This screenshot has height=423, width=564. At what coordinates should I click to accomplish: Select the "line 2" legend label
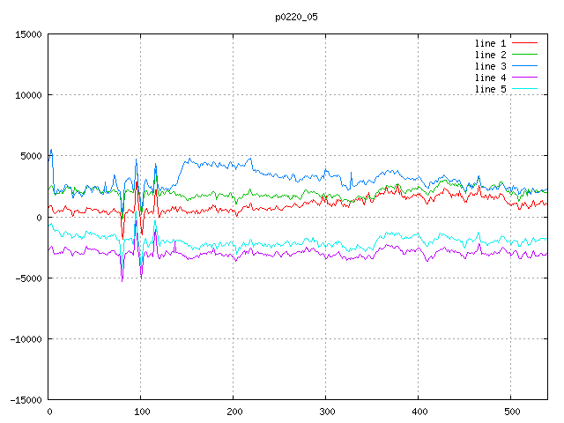491,55
